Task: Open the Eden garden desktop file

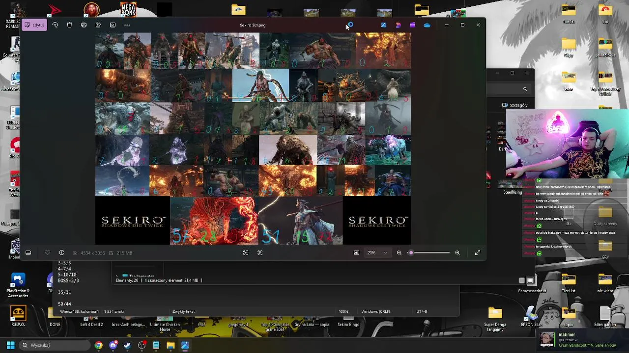Action: pyautogui.click(x=605, y=316)
